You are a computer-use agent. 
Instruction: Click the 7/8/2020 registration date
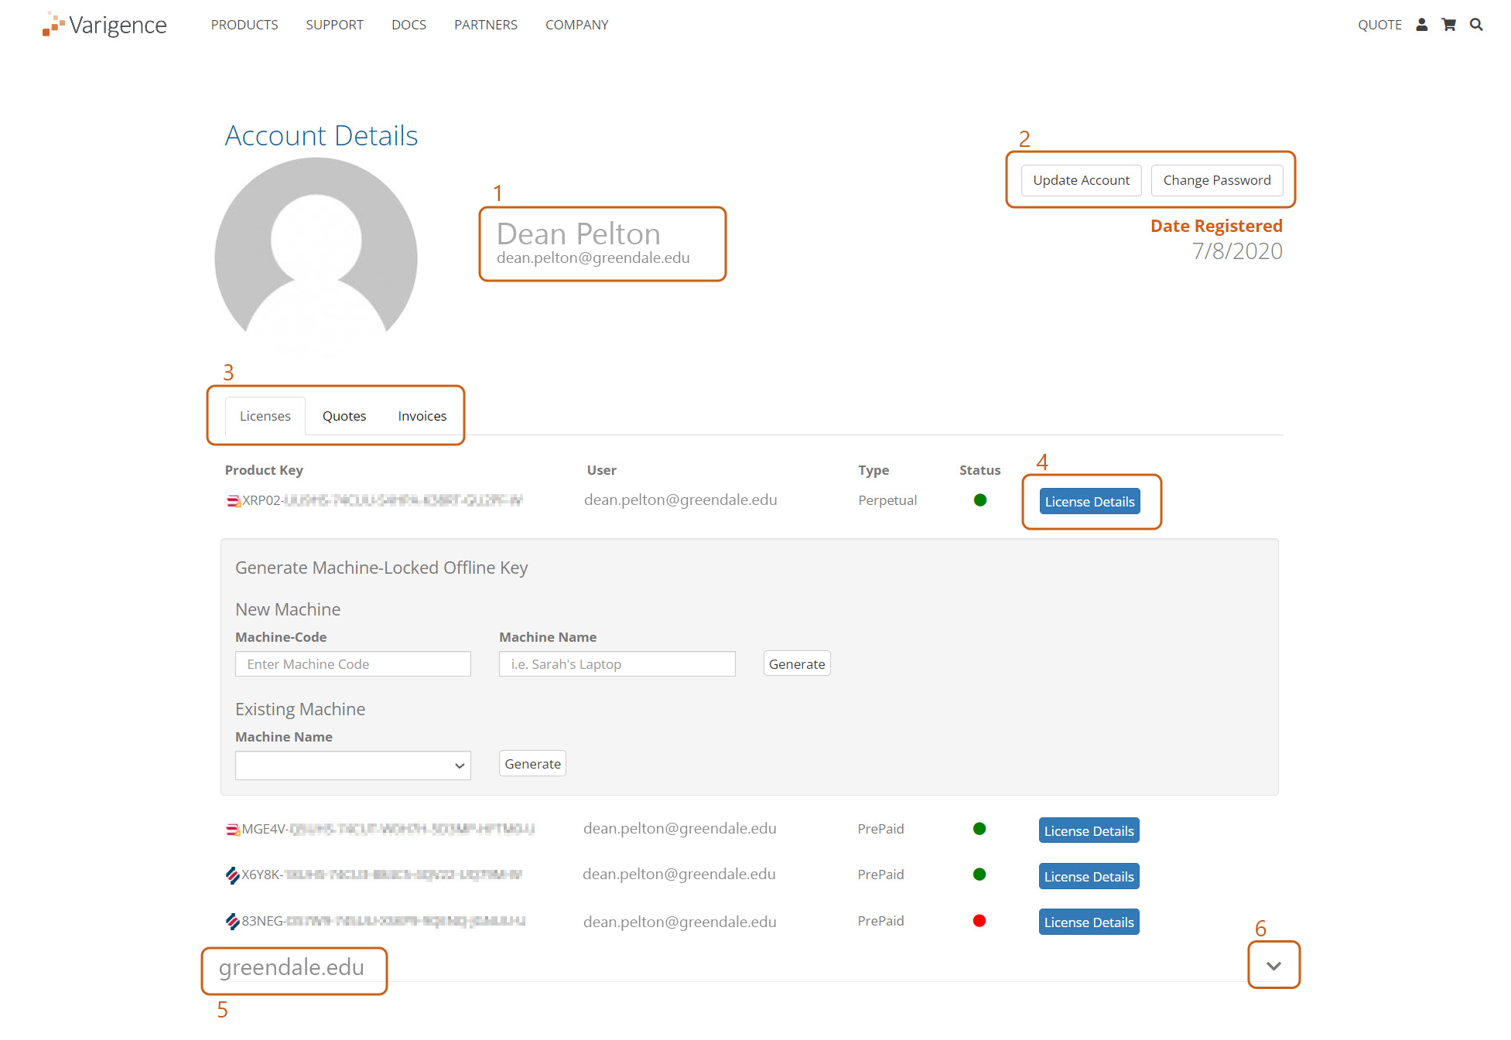(x=1237, y=251)
